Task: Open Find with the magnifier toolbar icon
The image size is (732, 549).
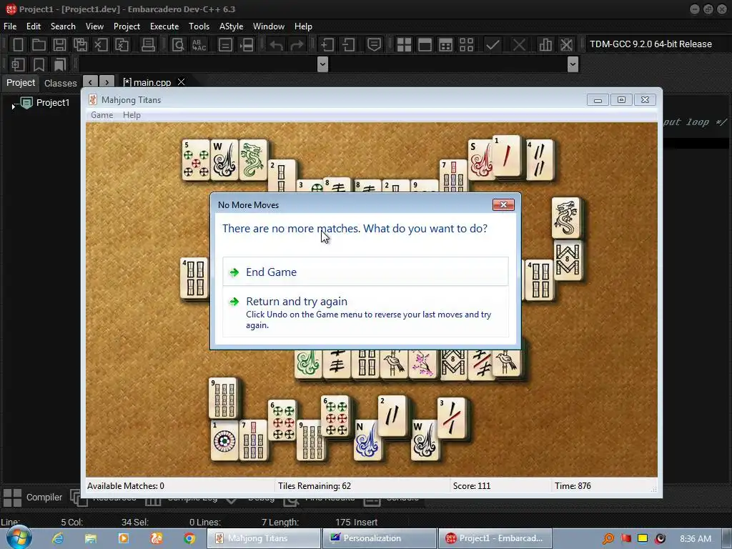Action: coord(178,45)
